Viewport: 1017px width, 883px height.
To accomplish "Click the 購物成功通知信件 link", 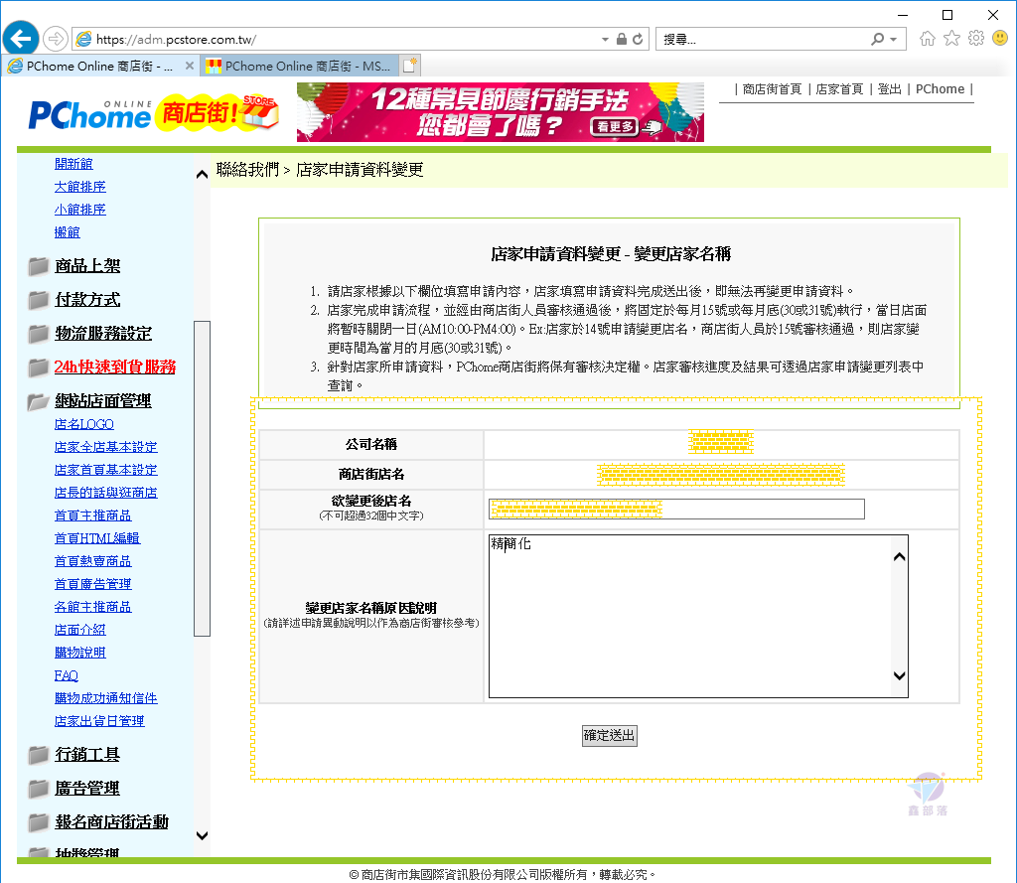I will pyautogui.click(x=105, y=698).
